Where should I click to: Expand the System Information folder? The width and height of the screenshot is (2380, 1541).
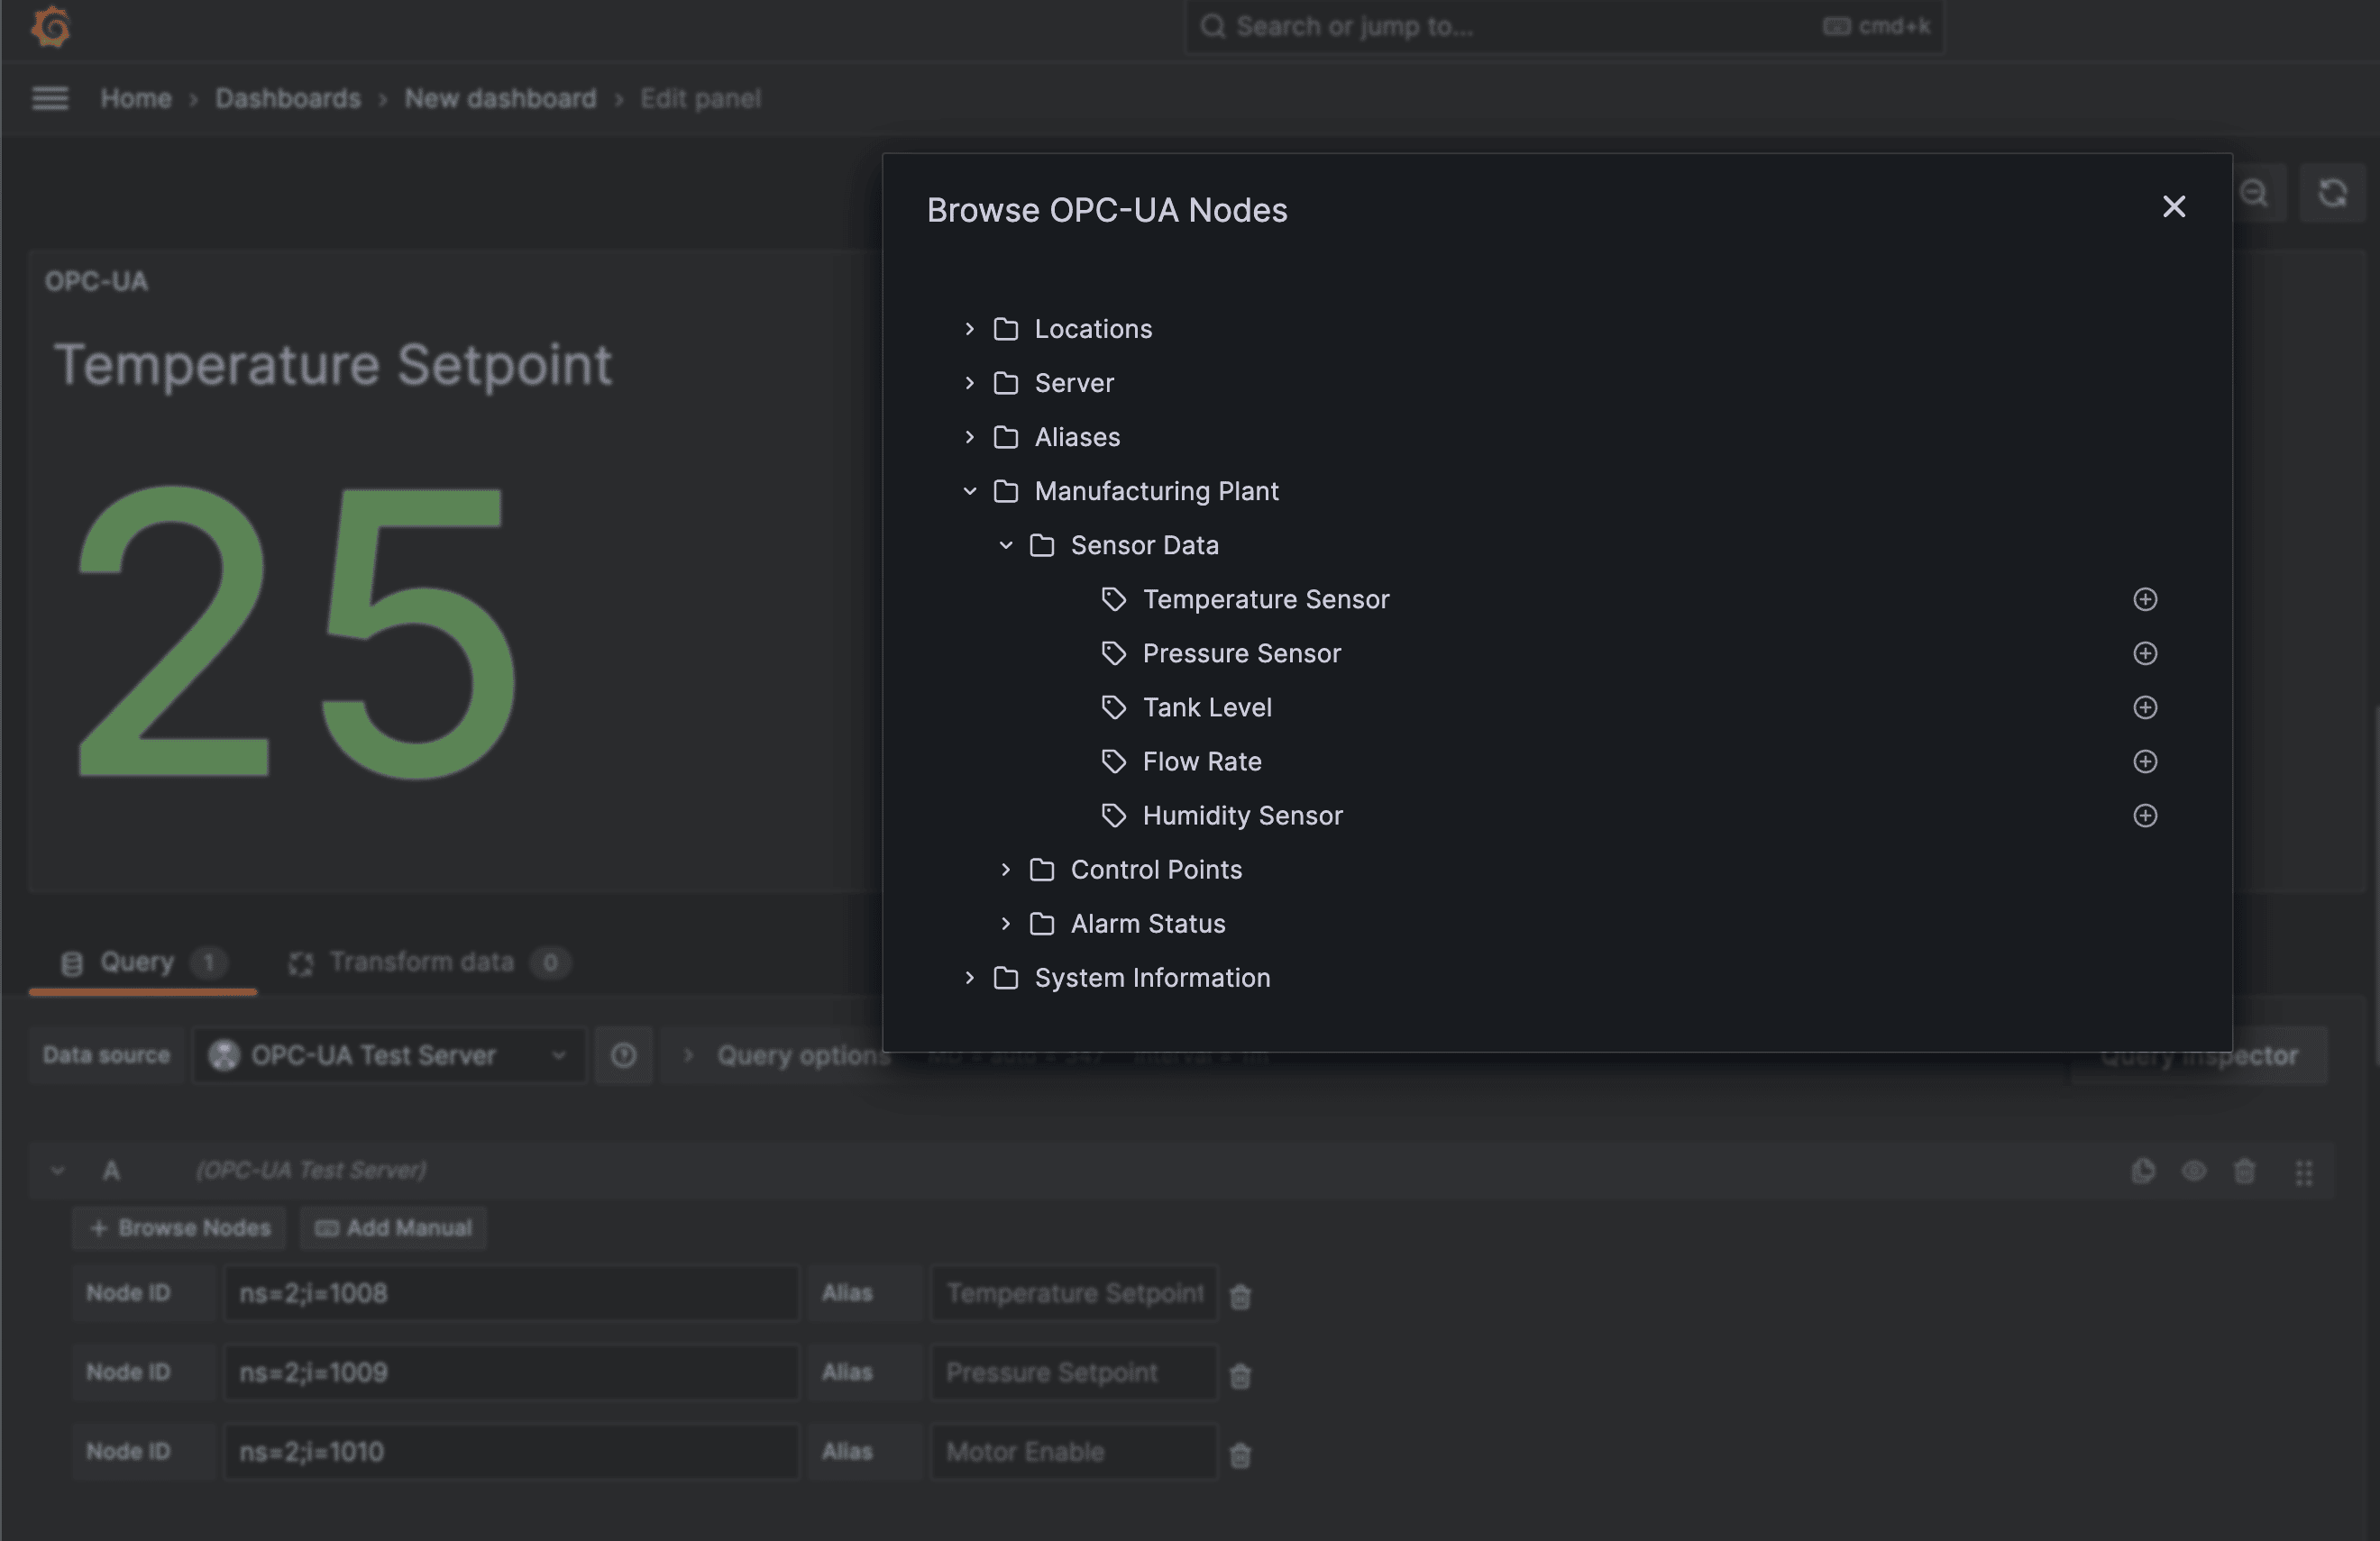[969, 978]
